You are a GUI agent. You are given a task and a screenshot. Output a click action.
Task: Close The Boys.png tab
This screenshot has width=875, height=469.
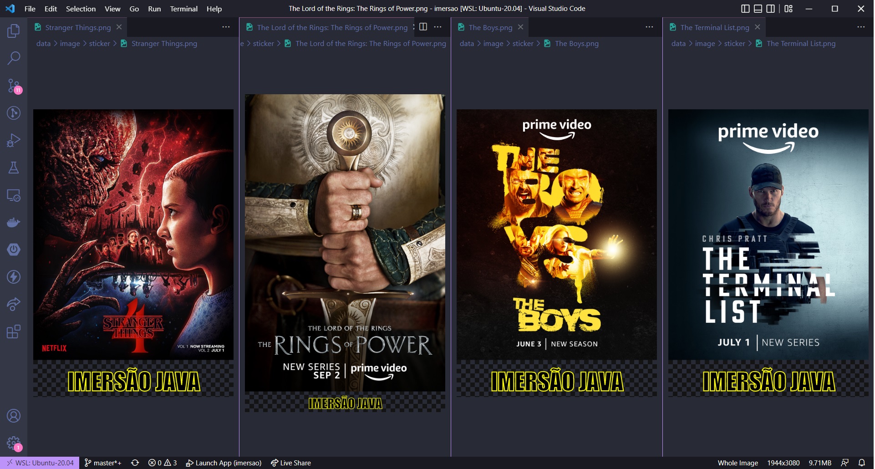pos(520,27)
